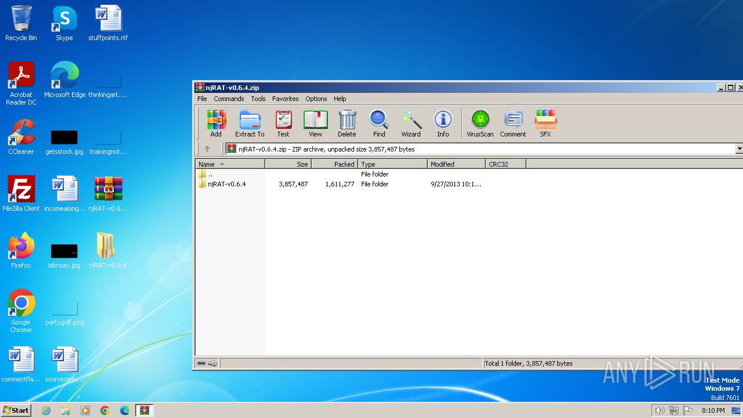Image resolution: width=743 pixels, height=418 pixels.
Task: Open the Windows Start menu
Action: [16, 410]
